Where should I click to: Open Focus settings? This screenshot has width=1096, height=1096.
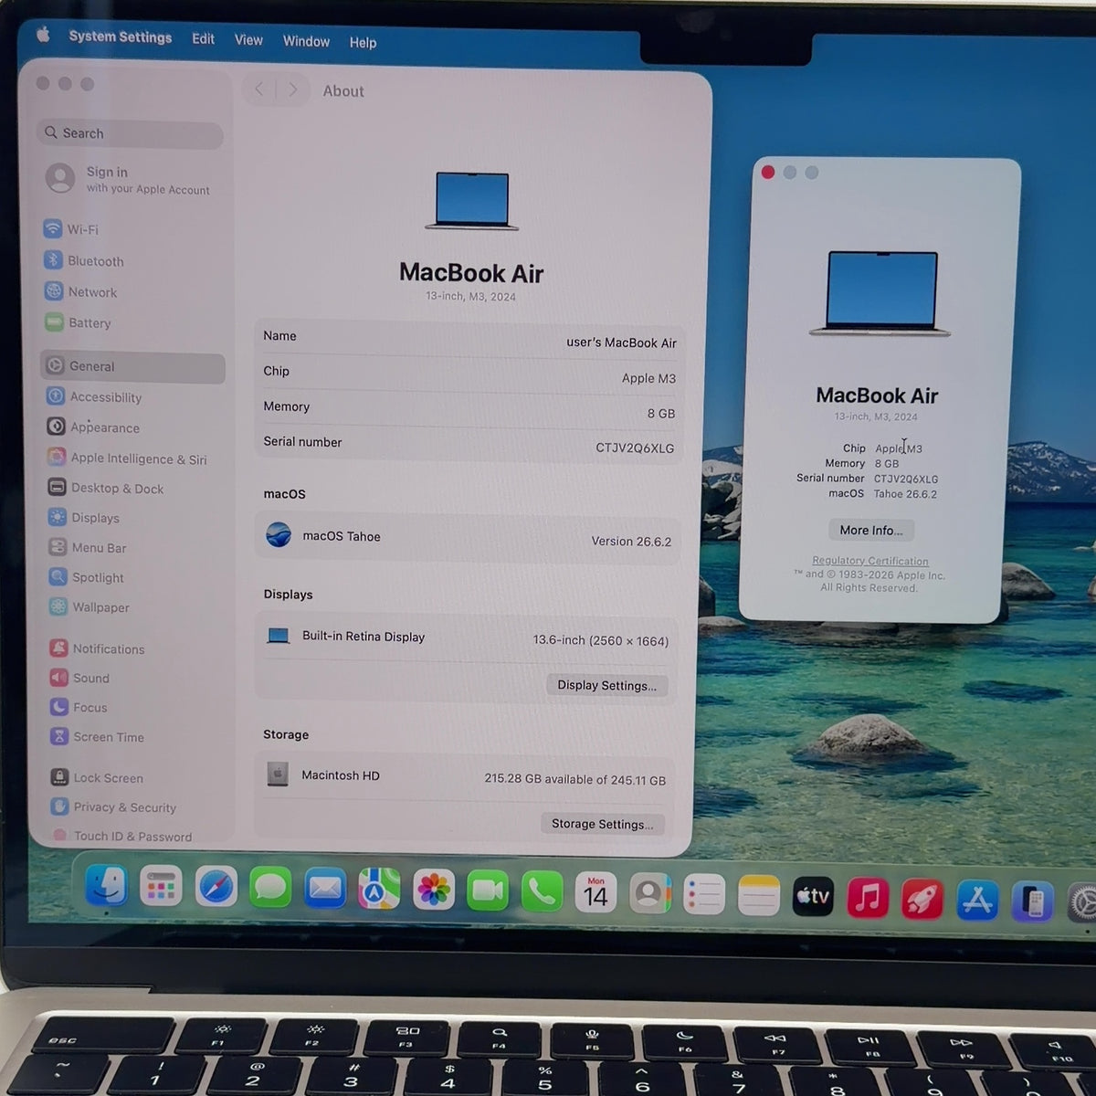click(79, 707)
